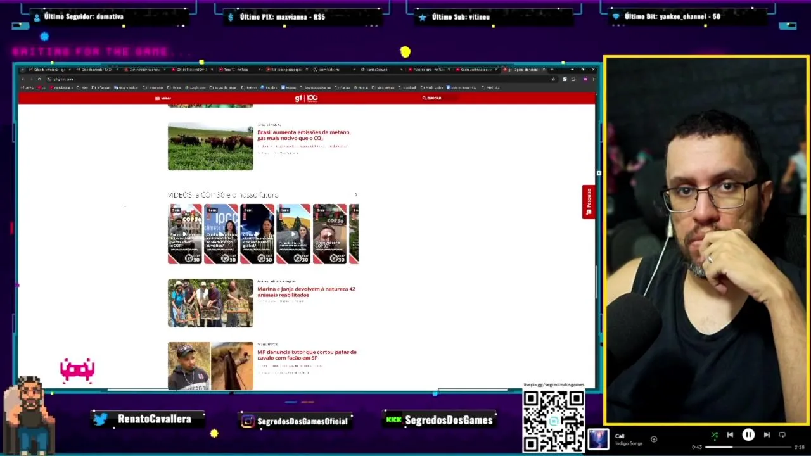Open the rehabilitated animals article thumbnail
This screenshot has width=811, height=456.
coord(210,303)
